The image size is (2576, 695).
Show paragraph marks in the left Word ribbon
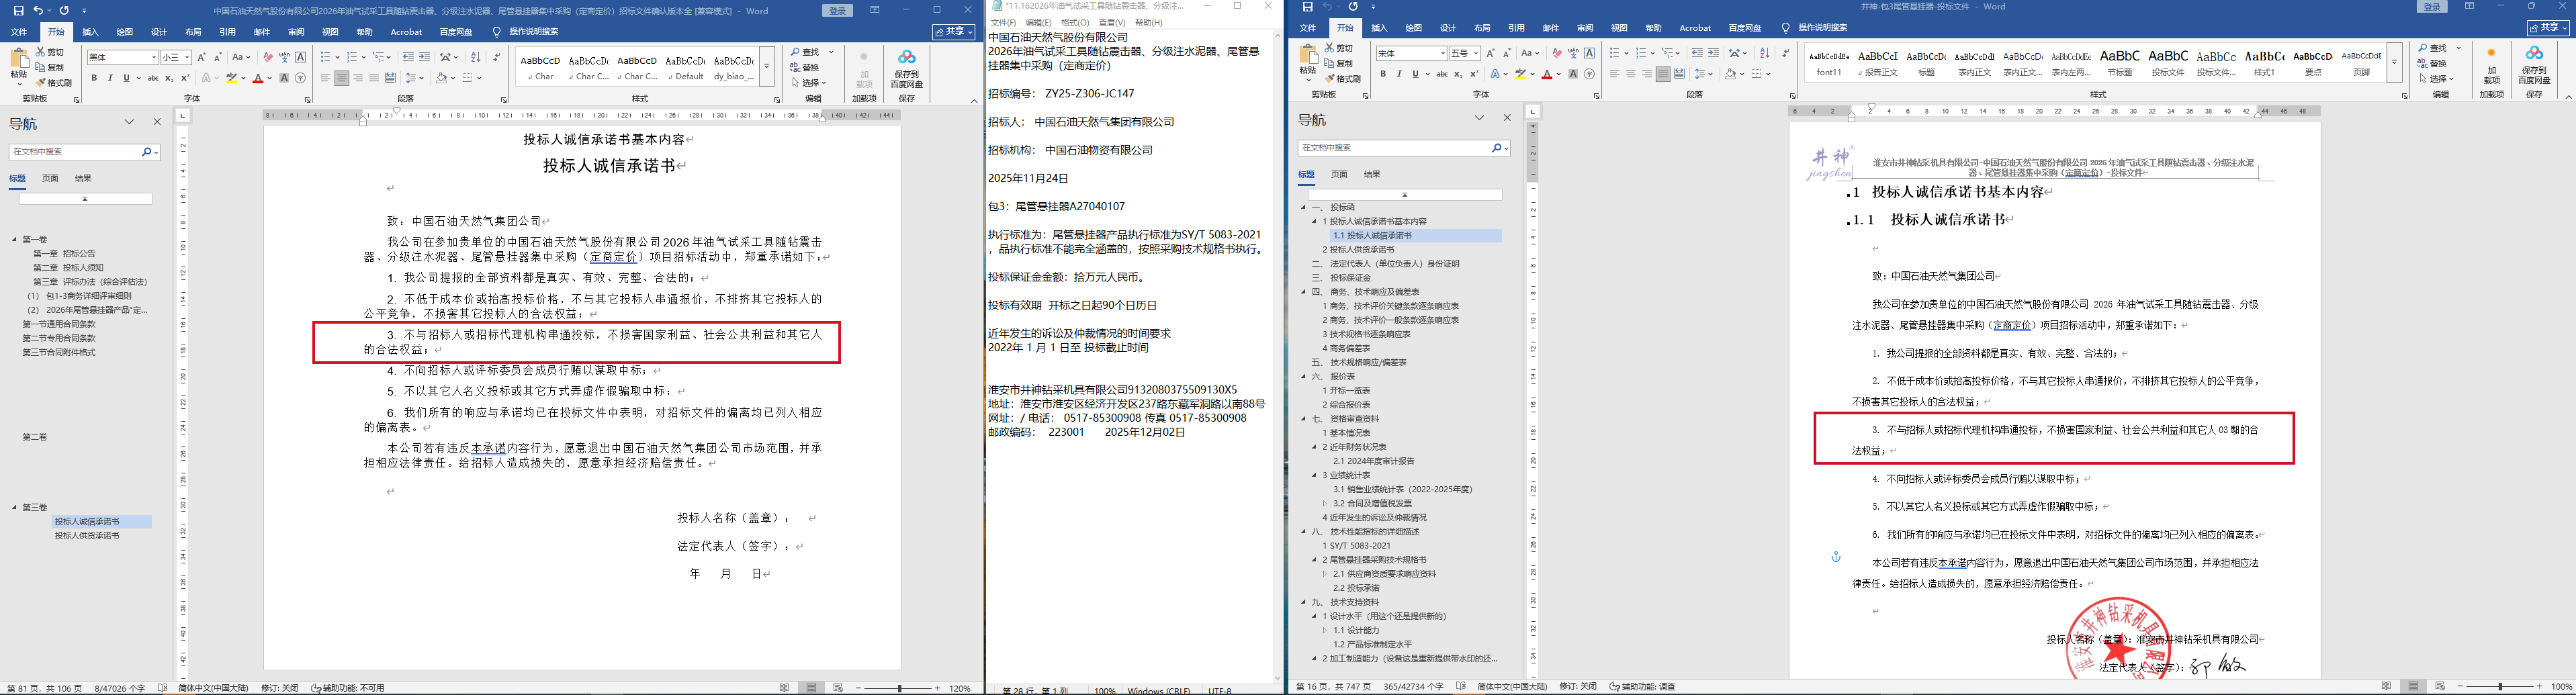496,57
